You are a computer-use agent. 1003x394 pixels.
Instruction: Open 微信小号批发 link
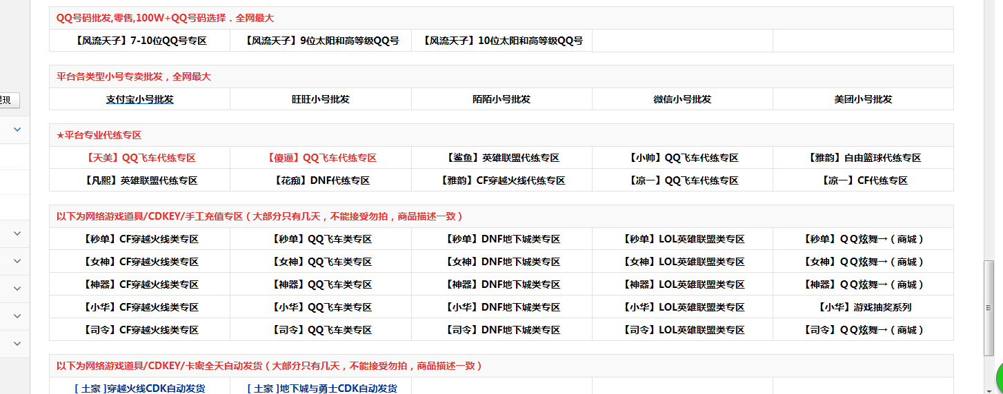pyautogui.click(x=682, y=99)
